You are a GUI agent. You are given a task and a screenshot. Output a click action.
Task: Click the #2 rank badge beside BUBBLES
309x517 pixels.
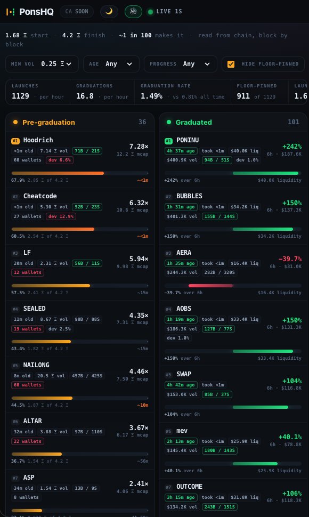[x=168, y=197]
